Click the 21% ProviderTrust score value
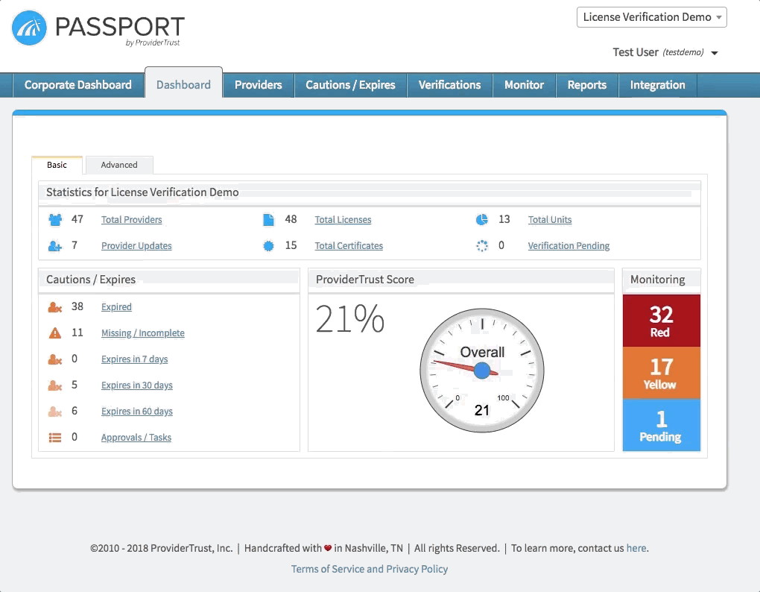760x592 pixels. (350, 319)
